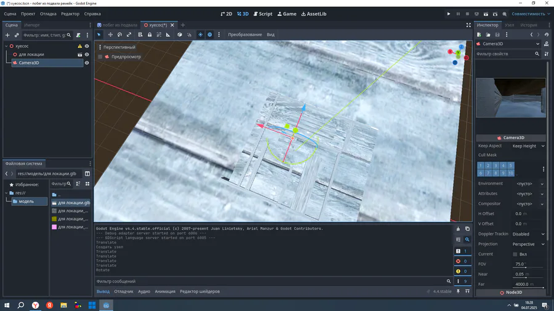Toggle distraction-free mode expand icon
554x311 pixels.
[468, 25]
